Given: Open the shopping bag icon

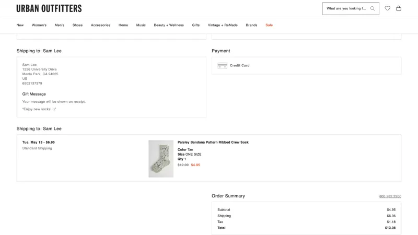Looking at the screenshot, I should [x=399, y=8].
